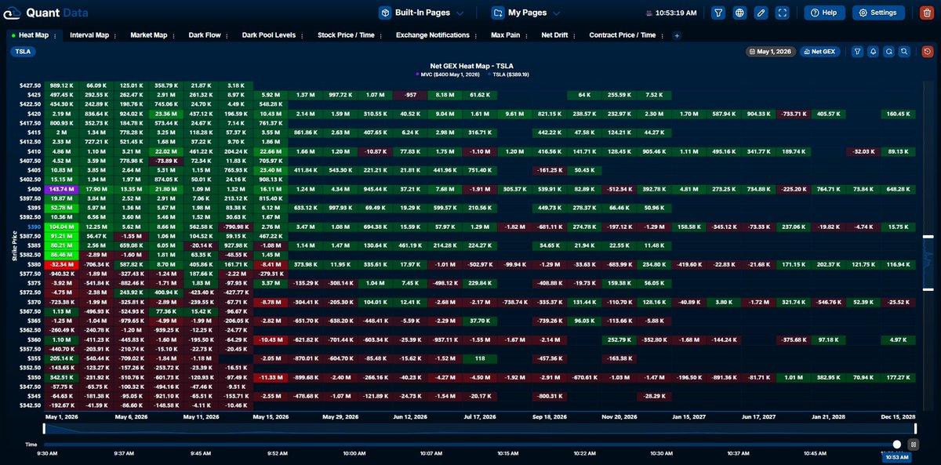Open Heat Map tab three-dot options
This screenshot has height=465, width=941.
click(56, 35)
